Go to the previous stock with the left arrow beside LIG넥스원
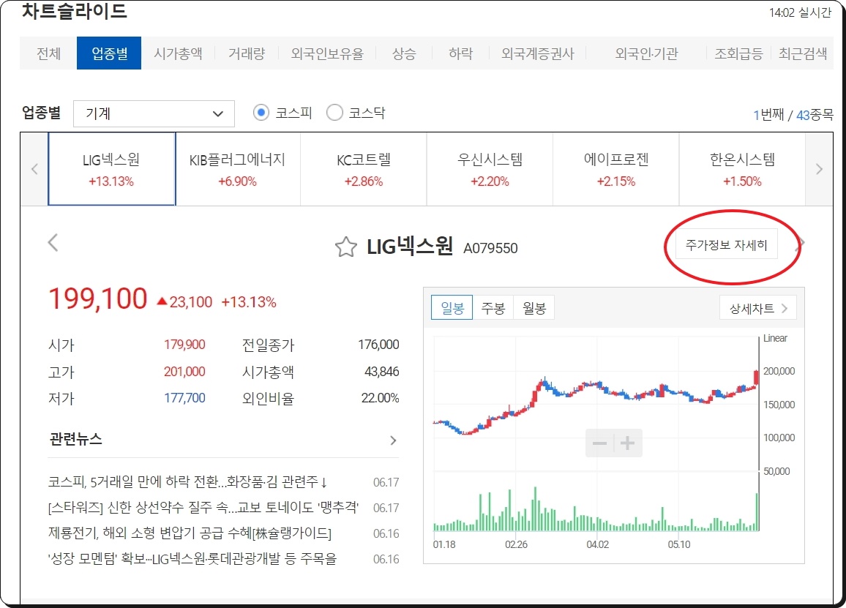 coord(53,242)
